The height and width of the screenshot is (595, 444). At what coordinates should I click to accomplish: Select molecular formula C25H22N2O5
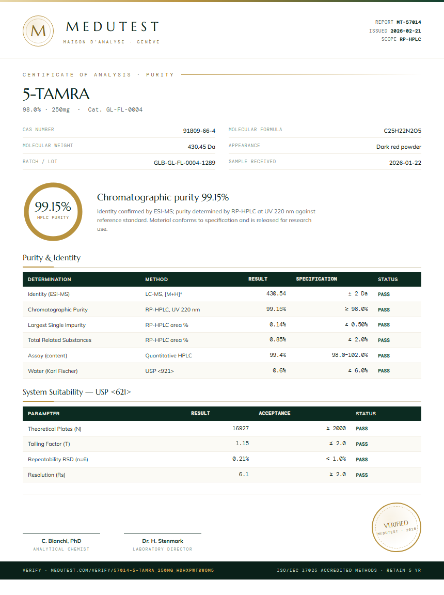tap(402, 131)
